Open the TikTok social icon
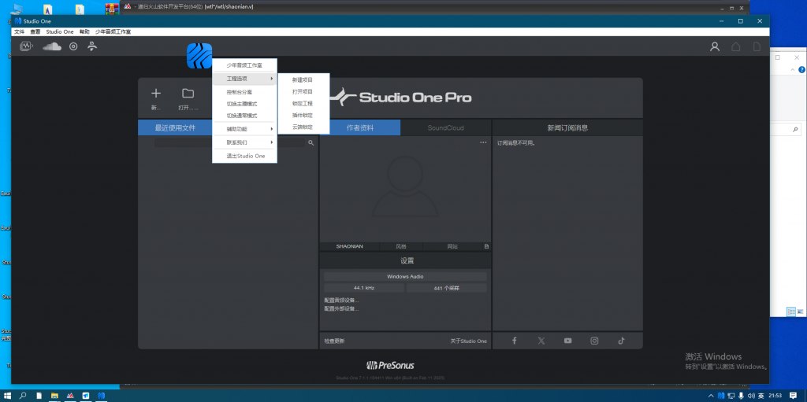The image size is (807, 402). pos(621,341)
